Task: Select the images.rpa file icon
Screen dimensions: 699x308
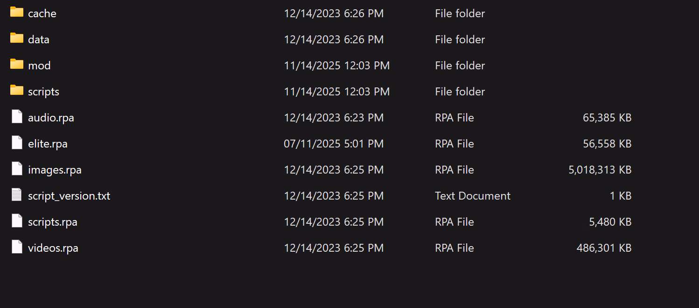Action: coord(17,169)
